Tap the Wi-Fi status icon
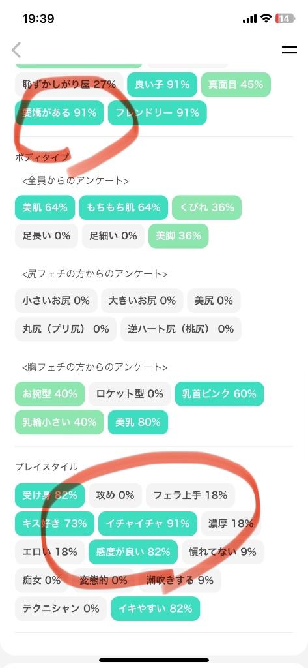Image resolution: width=308 pixels, height=668 pixels. 266,18
